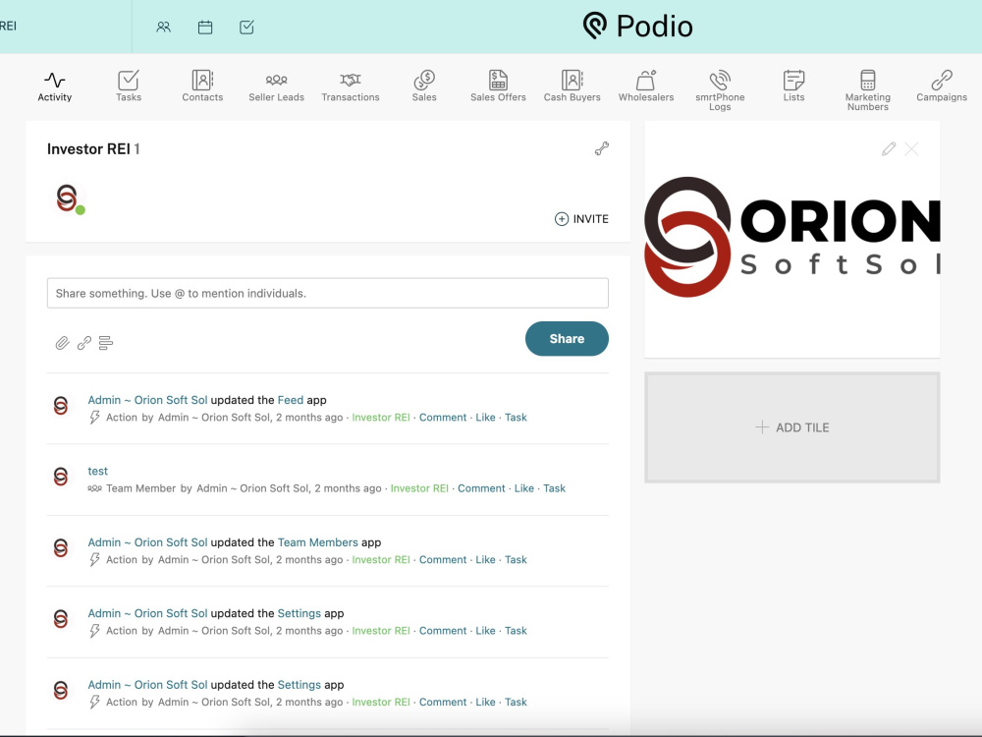Click Like on the Feed update
982x737 pixels.
tap(485, 418)
